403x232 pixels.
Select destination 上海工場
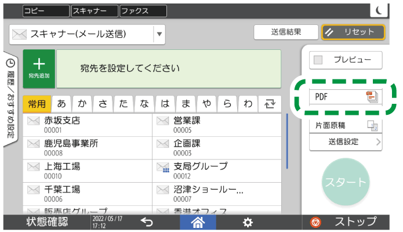tap(88, 171)
